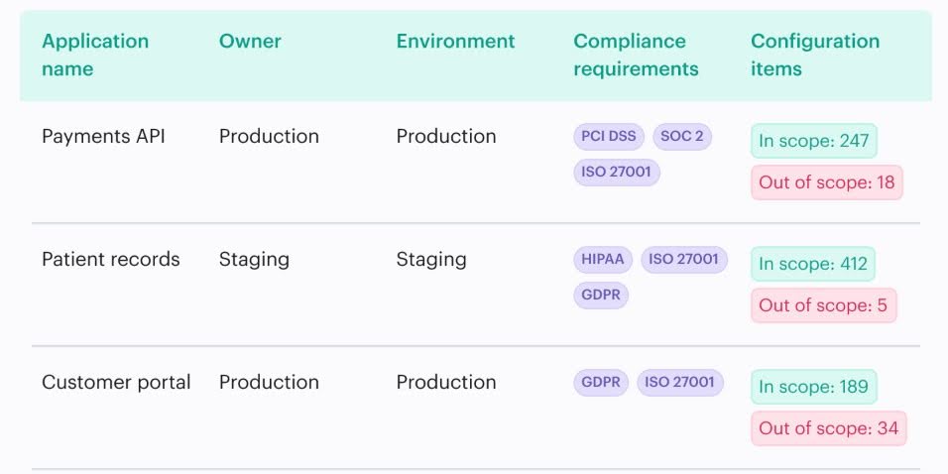Click the PCI DSS compliance tag
The width and height of the screenshot is (948, 474).
(609, 136)
